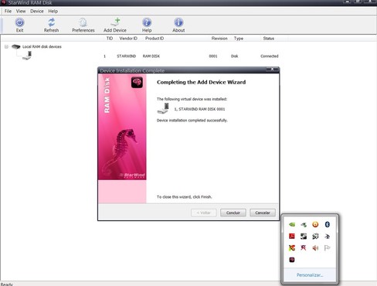Open the Help menu in the menu bar
The height and width of the screenshot is (286, 377).
53,11
